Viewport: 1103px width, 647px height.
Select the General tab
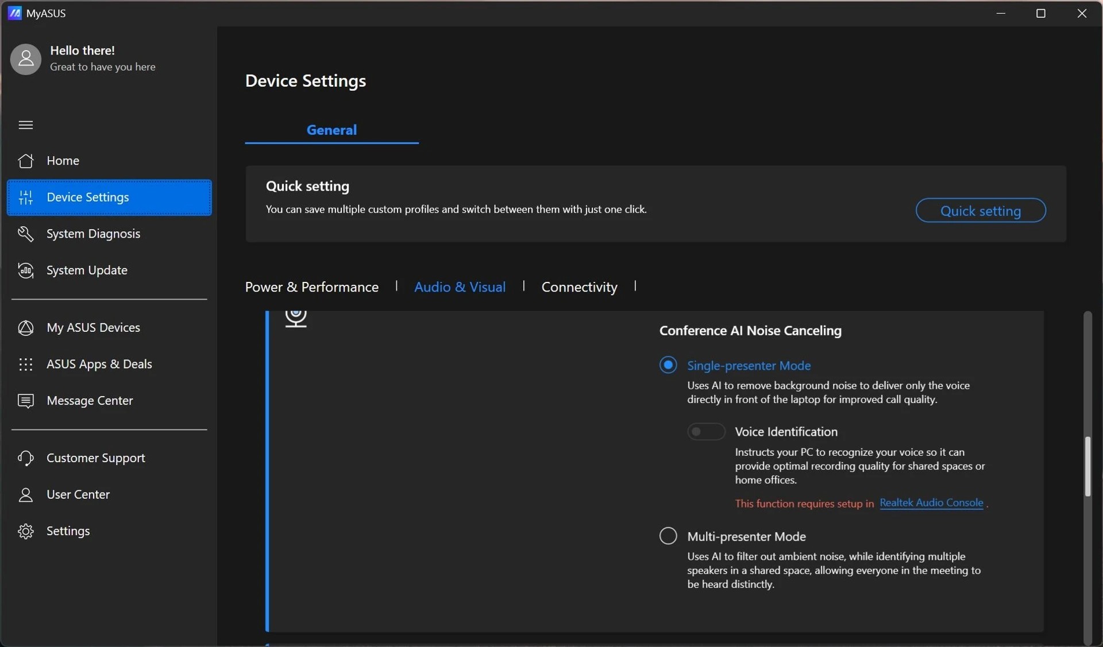click(331, 130)
